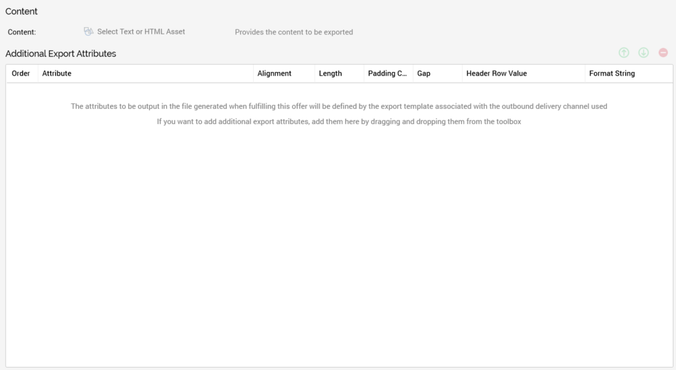Click the move down arrow icon

click(x=643, y=53)
